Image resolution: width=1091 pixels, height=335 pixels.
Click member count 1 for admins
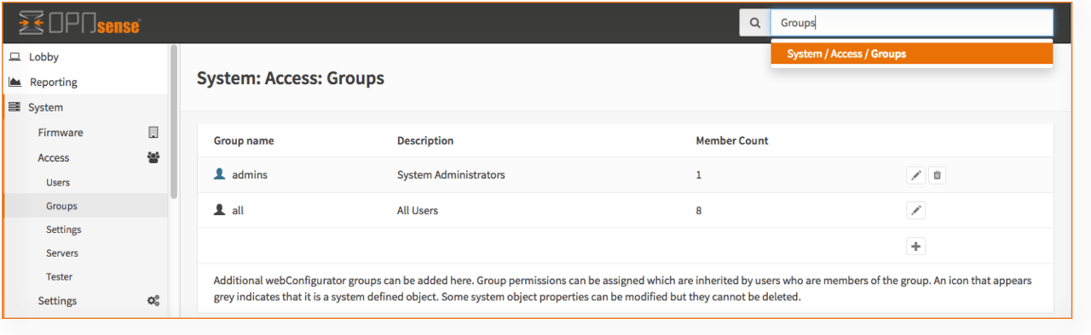699,175
